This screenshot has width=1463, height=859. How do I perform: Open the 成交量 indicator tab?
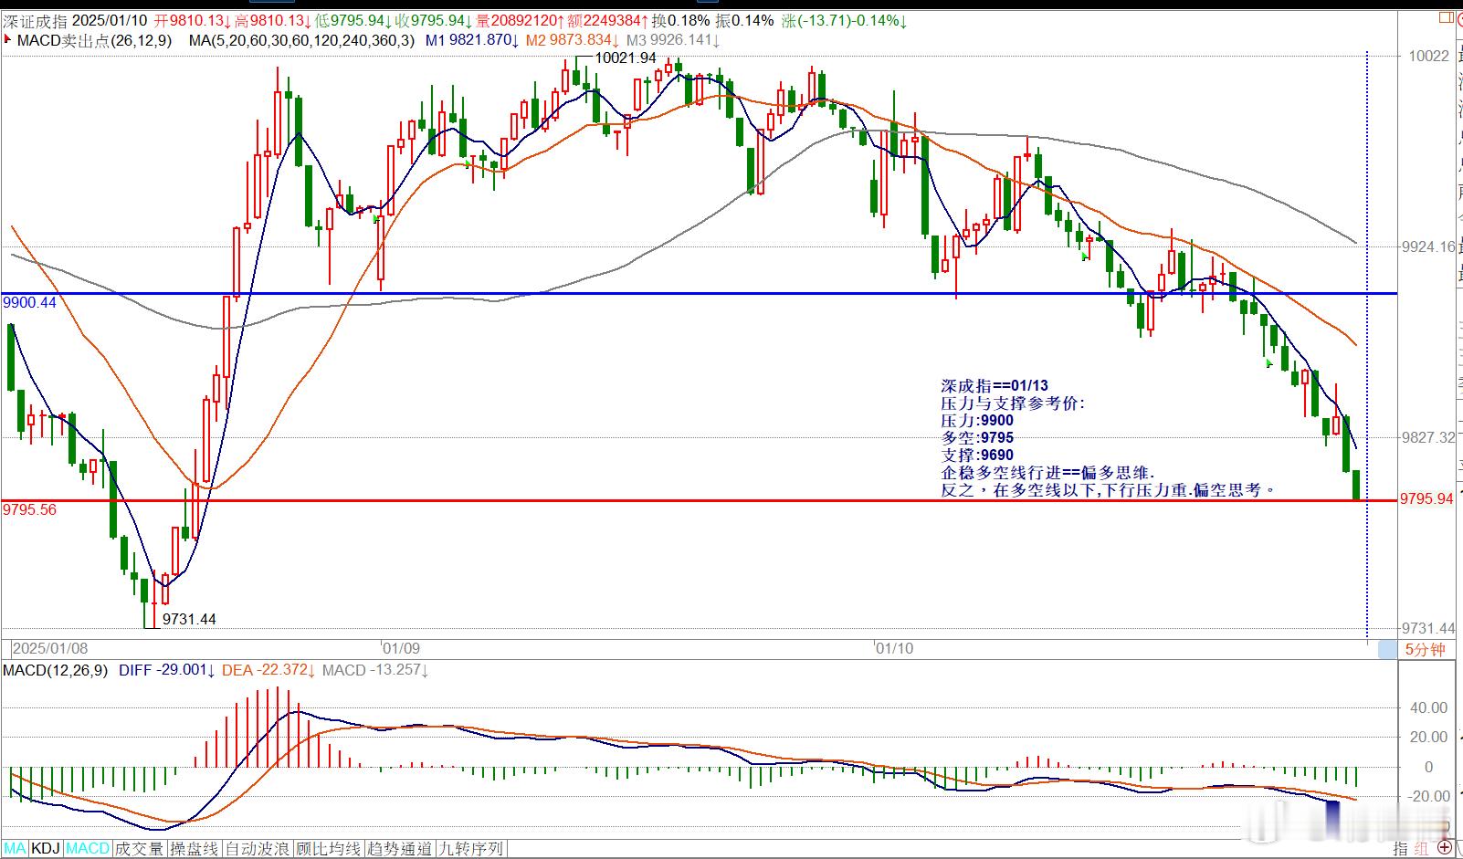tap(139, 849)
